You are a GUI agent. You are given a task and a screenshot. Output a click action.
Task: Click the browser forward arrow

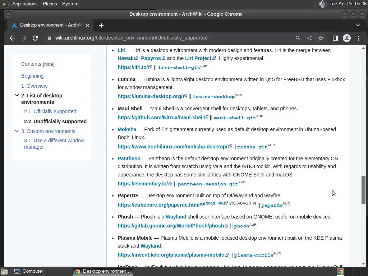tap(24, 38)
